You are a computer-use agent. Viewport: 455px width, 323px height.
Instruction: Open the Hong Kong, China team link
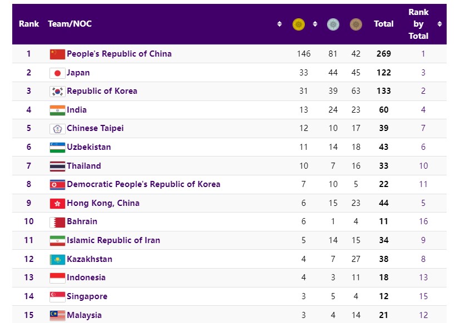(103, 203)
